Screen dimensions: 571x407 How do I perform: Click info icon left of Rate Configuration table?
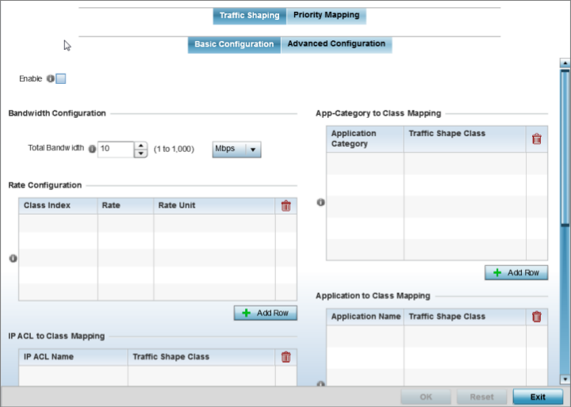[13, 258]
